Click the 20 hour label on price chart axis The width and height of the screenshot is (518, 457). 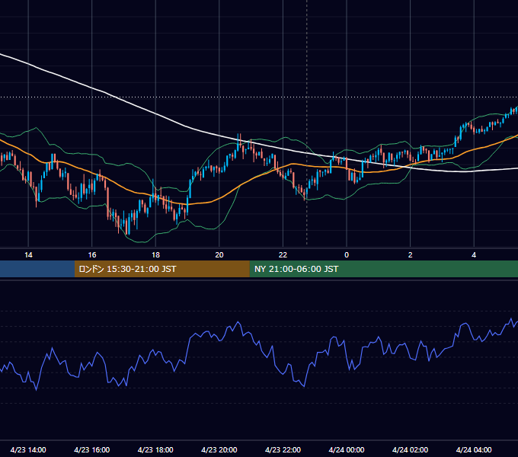[219, 255]
